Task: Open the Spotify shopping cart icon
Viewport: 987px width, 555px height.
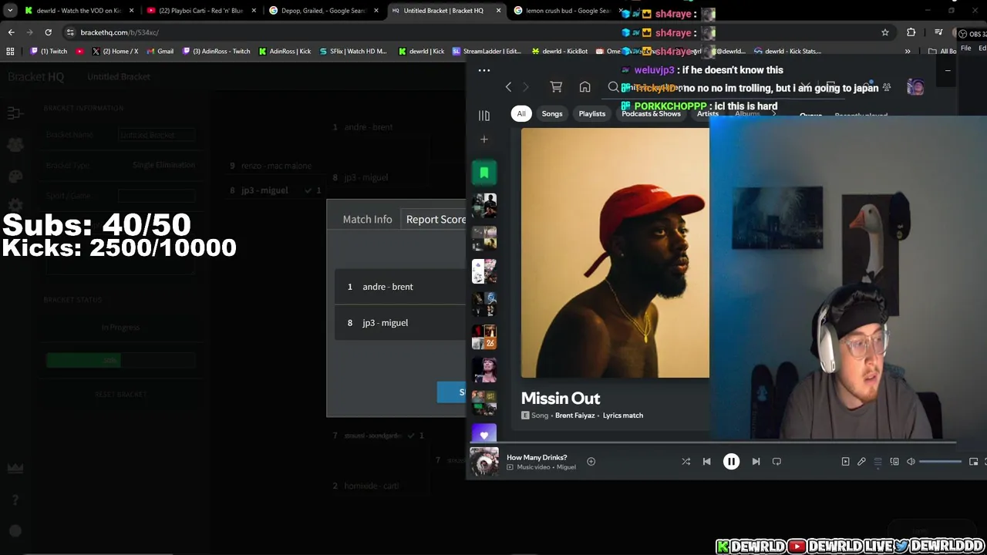Action: pyautogui.click(x=556, y=87)
